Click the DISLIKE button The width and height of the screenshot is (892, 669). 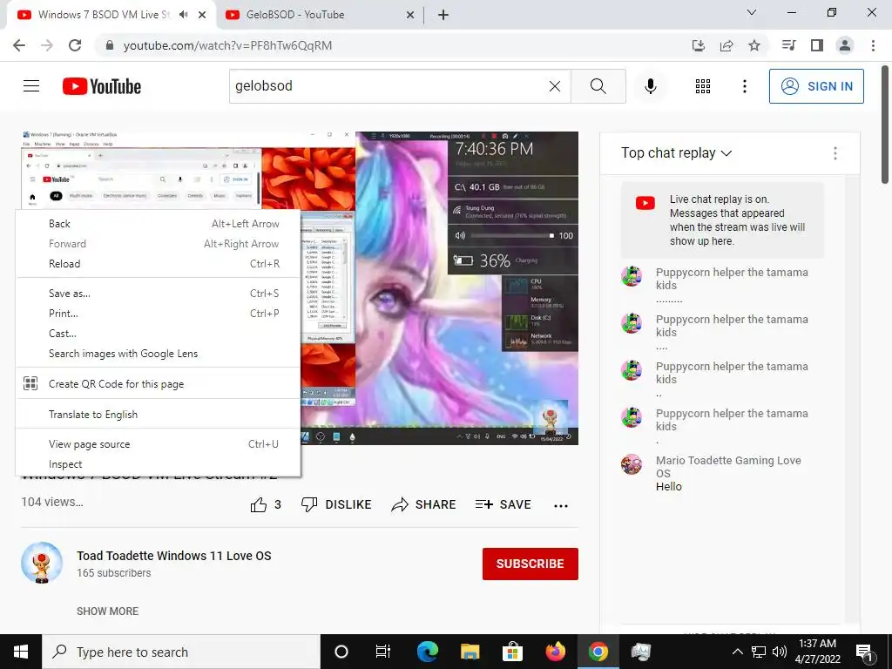tap(336, 504)
